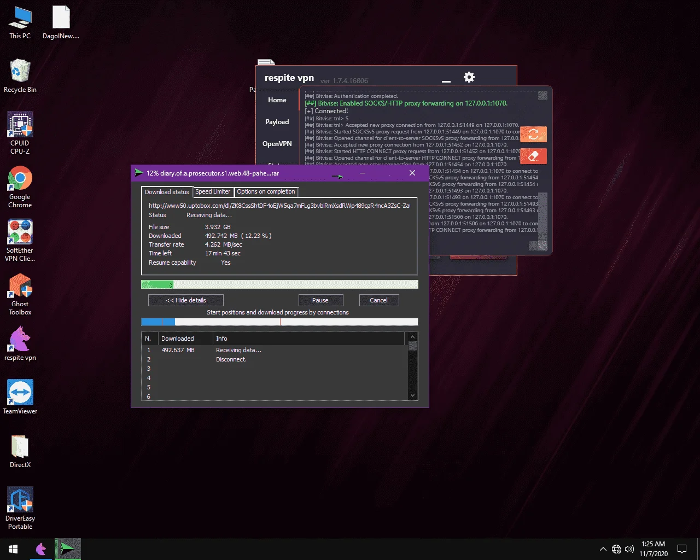Screen dimensions: 700x560
Task: Open the notification center icon
Action: click(x=682, y=549)
